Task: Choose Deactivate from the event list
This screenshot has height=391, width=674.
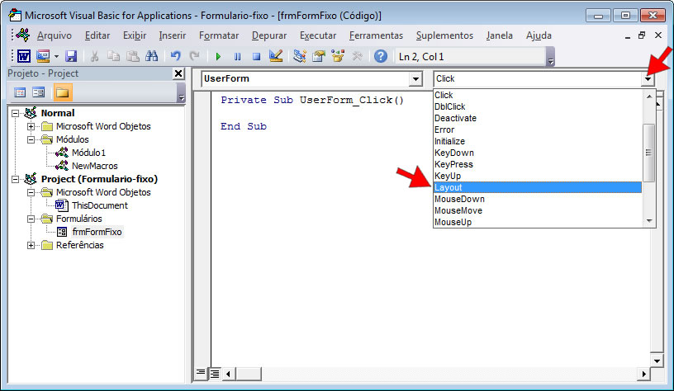Action: pos(538,119)
